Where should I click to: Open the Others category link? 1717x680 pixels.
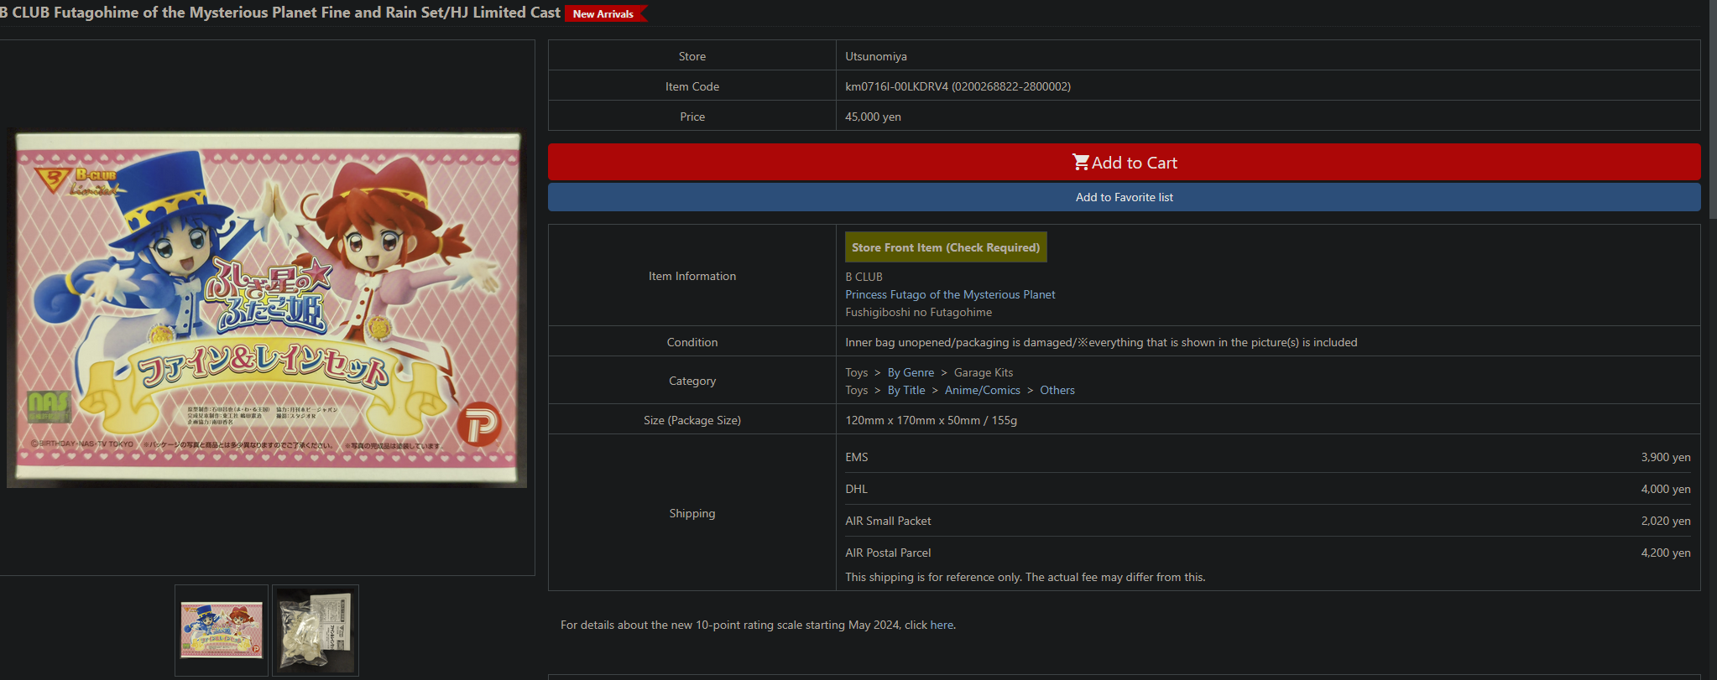(1057, 390)
